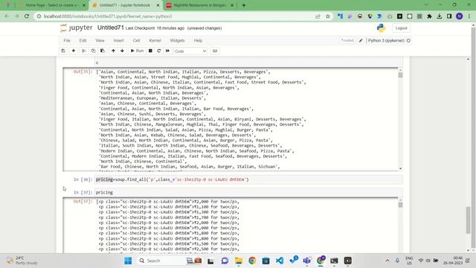Open File Explorer from taskbar
476x268 pixels.
pos(239,261)
